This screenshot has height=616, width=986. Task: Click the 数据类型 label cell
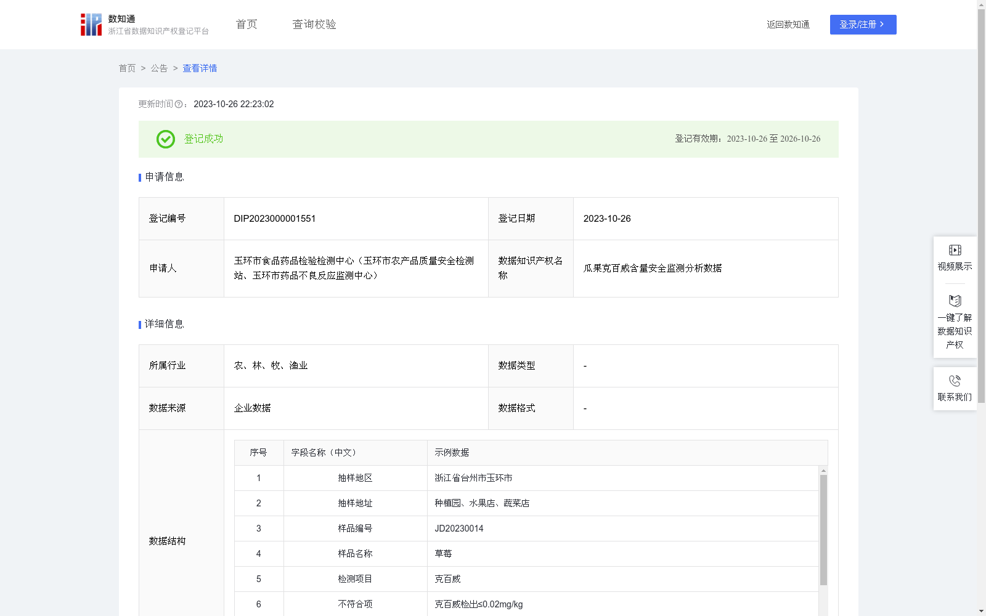[x=531, y=366]
